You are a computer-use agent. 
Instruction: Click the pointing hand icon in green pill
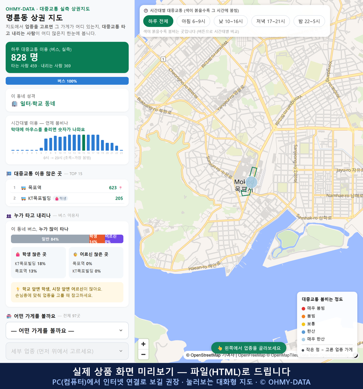point(220,348)
